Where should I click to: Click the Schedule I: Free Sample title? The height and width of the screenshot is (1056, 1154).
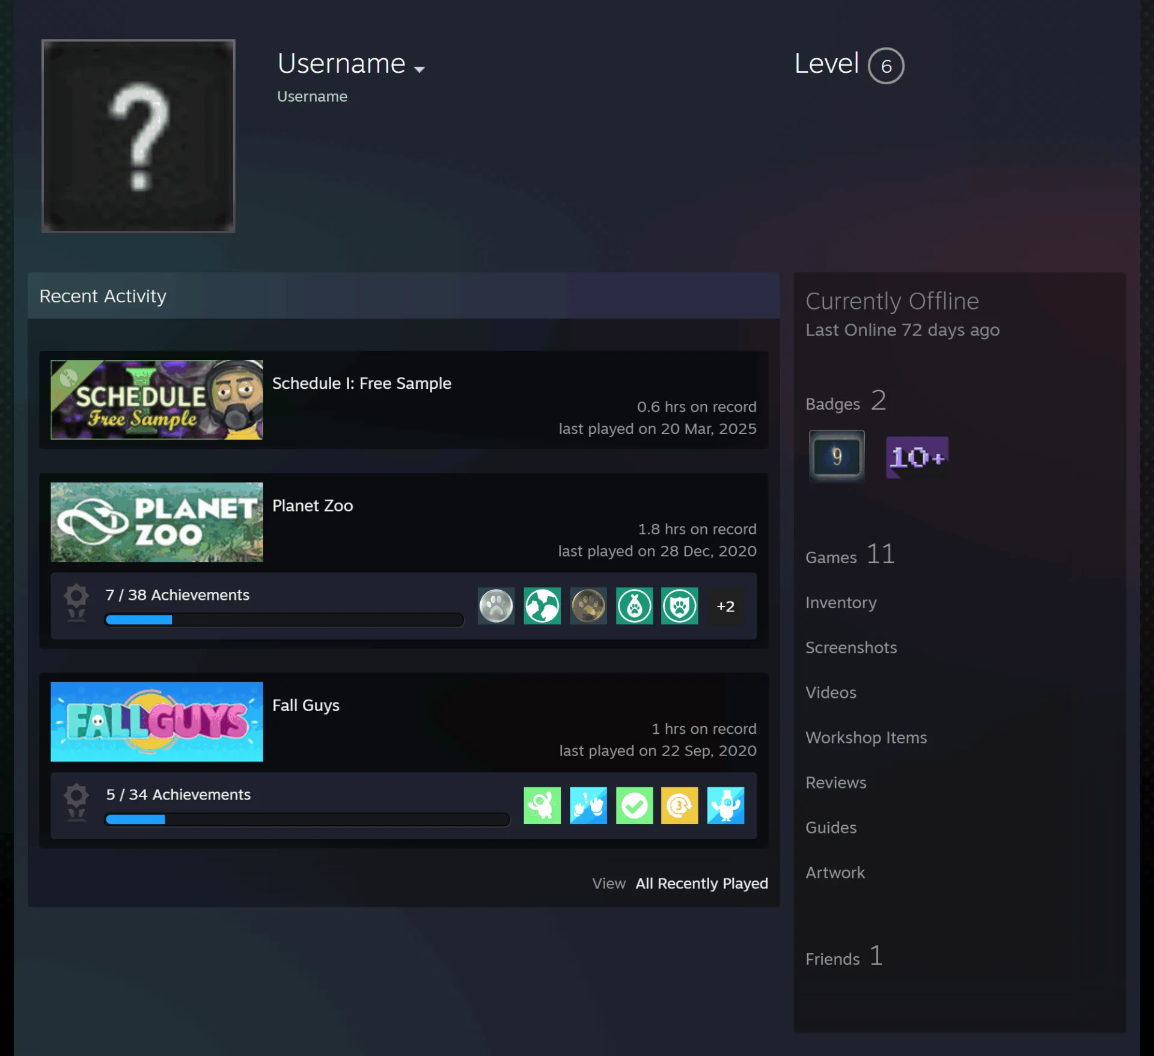pos(362,383)
